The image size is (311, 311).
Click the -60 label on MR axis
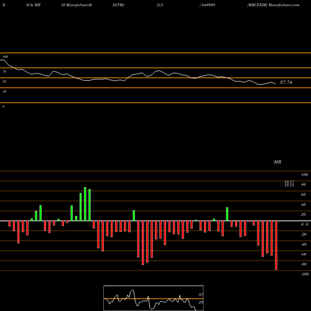coord(304,254)
